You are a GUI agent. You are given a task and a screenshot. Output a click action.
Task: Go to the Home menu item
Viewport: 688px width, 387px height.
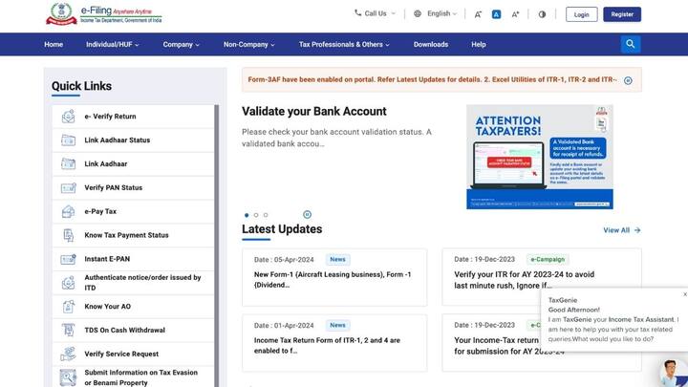pyautogui.click(x=54, y=44)
